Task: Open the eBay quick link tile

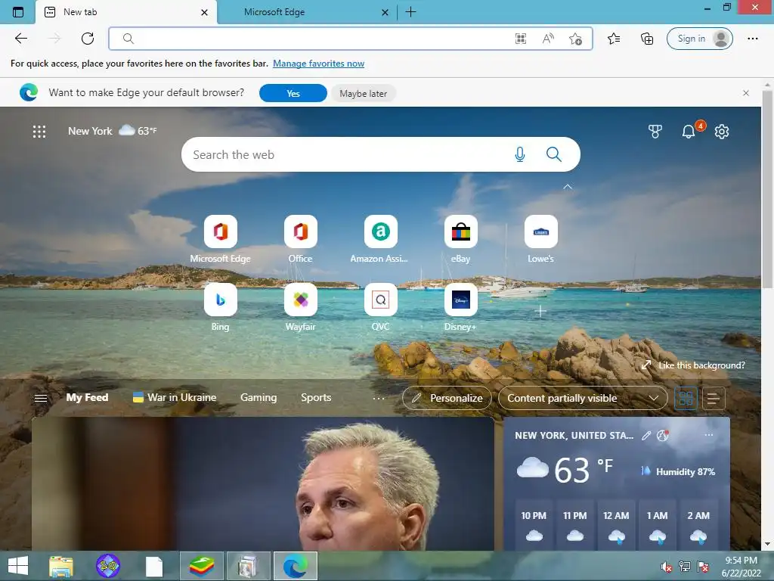Action: click(460, 239)
